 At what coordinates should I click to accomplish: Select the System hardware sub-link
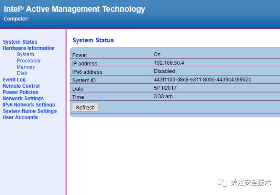(x=25, y=55)
